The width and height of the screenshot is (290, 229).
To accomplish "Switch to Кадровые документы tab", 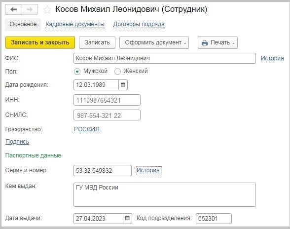I will (75, 24).
